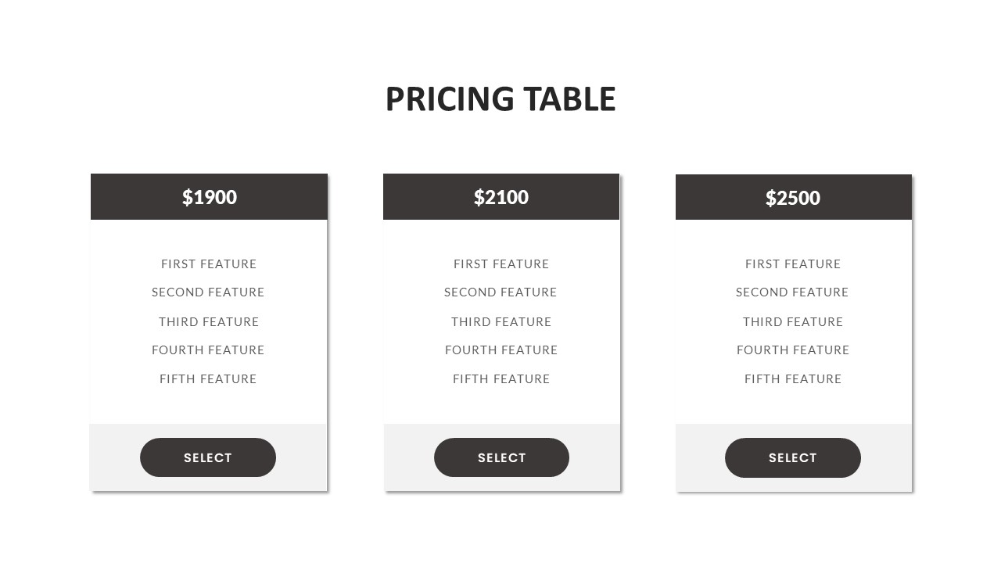This screenshot has width=1001, height=563.
Task: Select FIRST FEATURE in the $1900 card
Action: tap(209, 264)
